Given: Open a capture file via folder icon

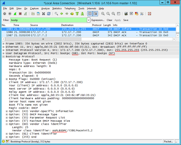Looking at the screenshot, I should (33, 14).
